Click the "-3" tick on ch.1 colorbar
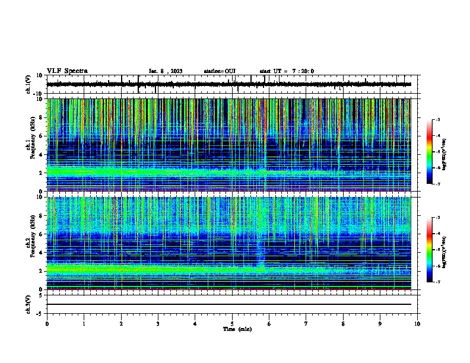This screenshot has width=470, height=363. point(437,119)
